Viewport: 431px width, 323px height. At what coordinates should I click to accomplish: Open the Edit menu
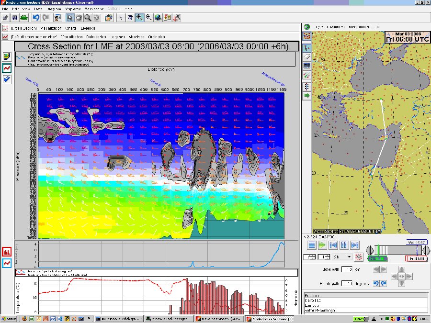click(x=15, y=9)
